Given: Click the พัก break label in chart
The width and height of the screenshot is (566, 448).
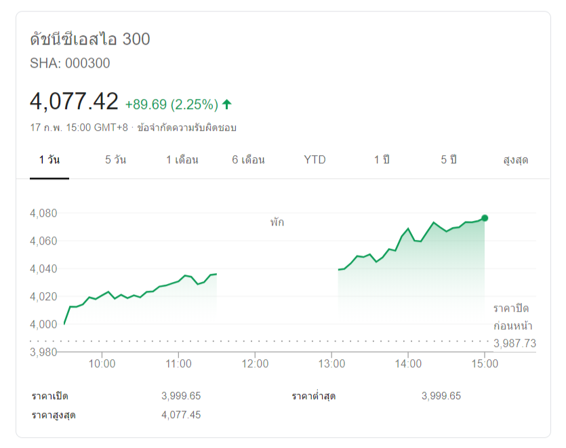Looking at the screenshot, I should (x=277, y=222).
